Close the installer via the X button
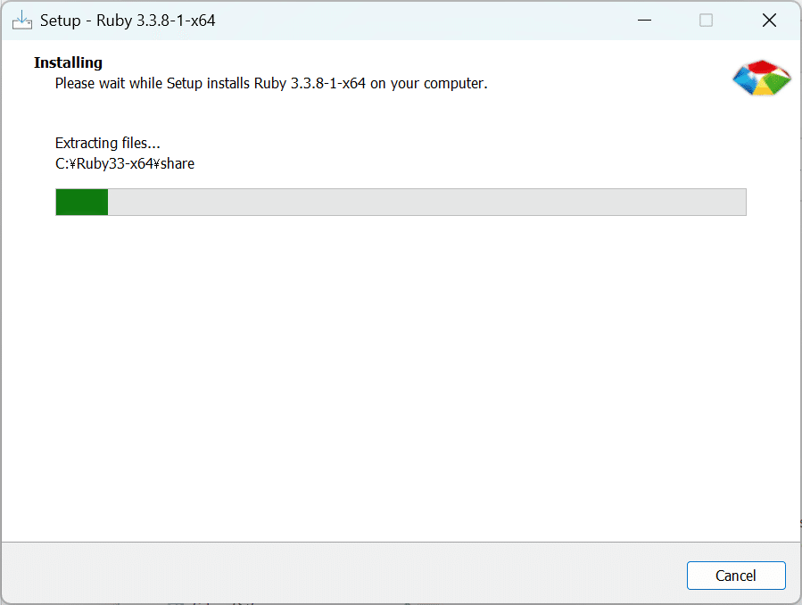Viewport: 802px width, 605px height. [x=769, y=20]
